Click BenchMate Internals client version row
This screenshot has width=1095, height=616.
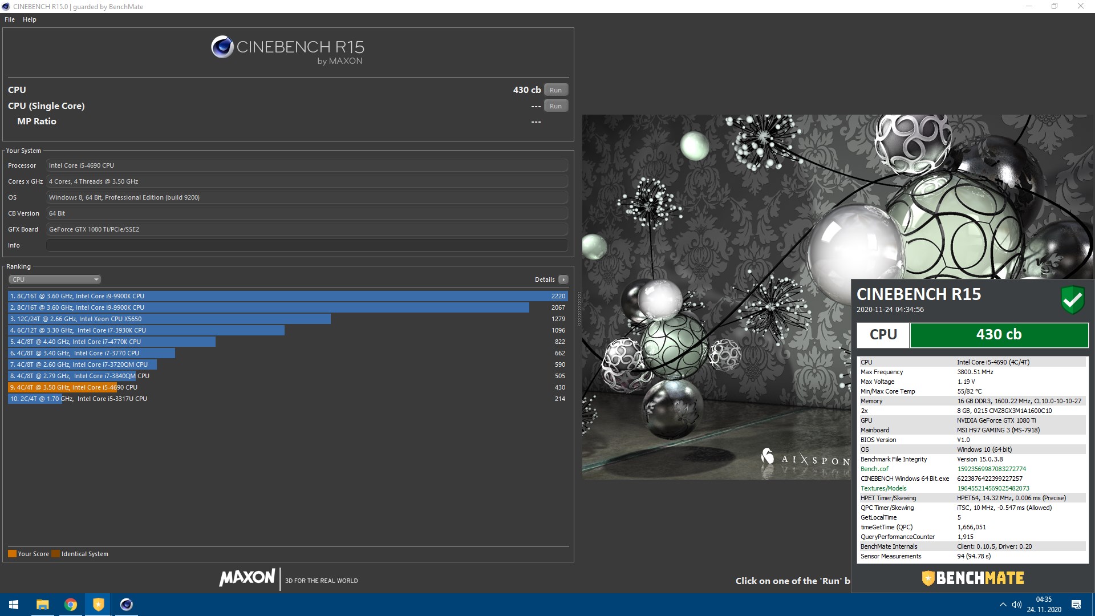pos(972,546)
